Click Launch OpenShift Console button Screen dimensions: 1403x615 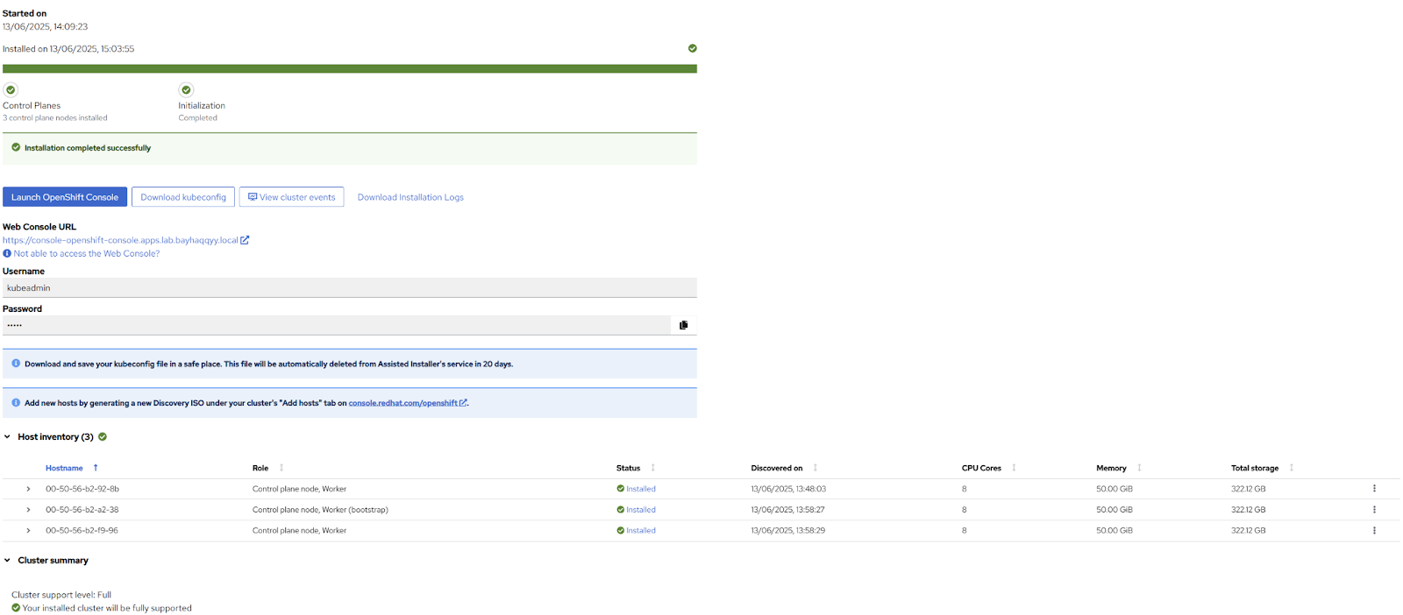point(65,197)
